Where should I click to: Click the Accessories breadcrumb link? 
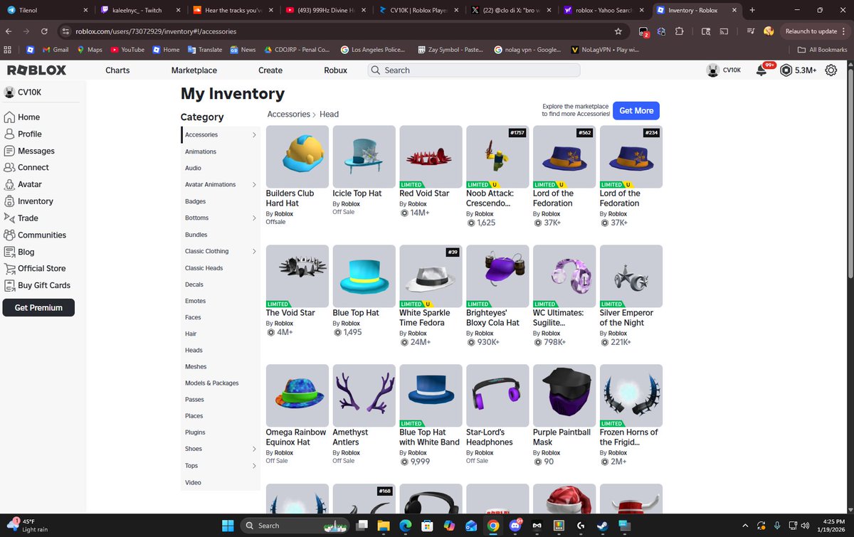click(289, 115)
